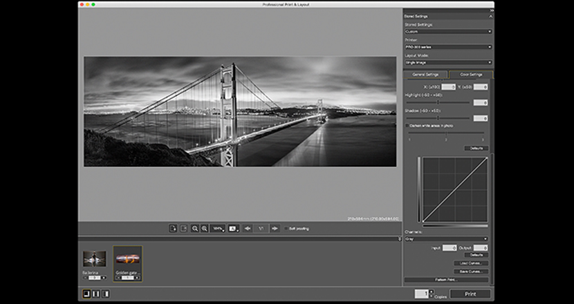Expand the Channels dropdown set to Gray
The image size is (574, 304).
[x=447, y=239]
